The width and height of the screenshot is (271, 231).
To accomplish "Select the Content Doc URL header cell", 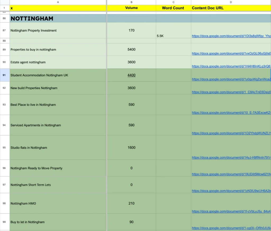I will (231, 8).
